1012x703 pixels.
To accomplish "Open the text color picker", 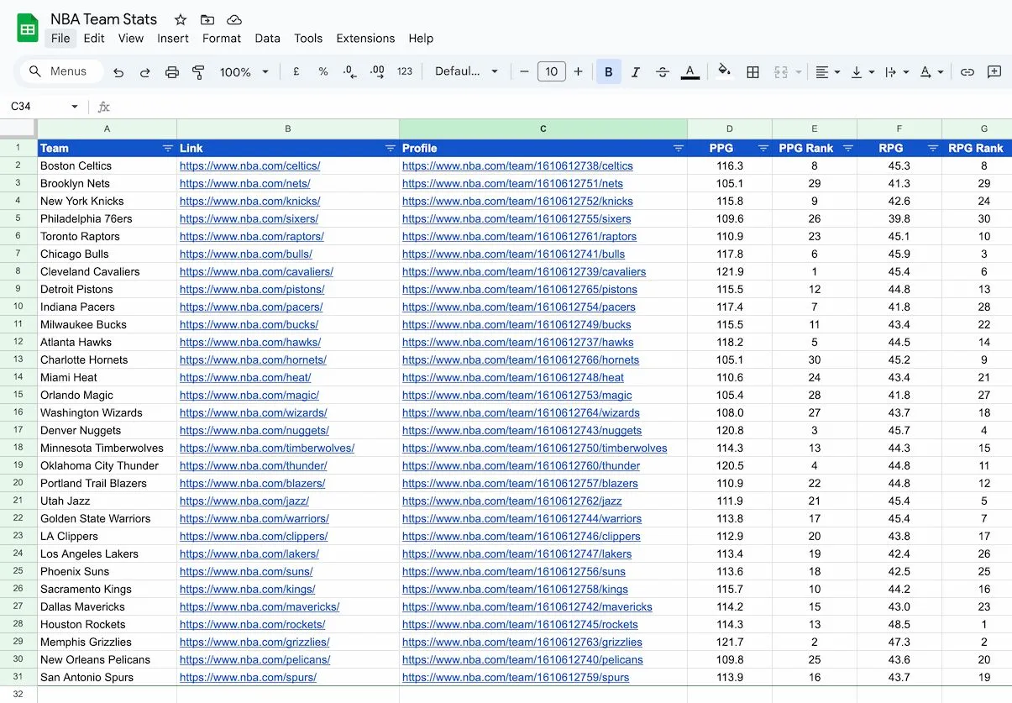I will pos(690,71).
